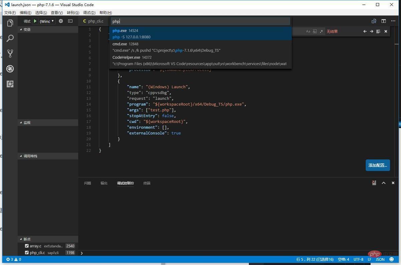This screenshot has height=265, width=401.
Task: Change line ending LF in status bar
Action: 370,259
